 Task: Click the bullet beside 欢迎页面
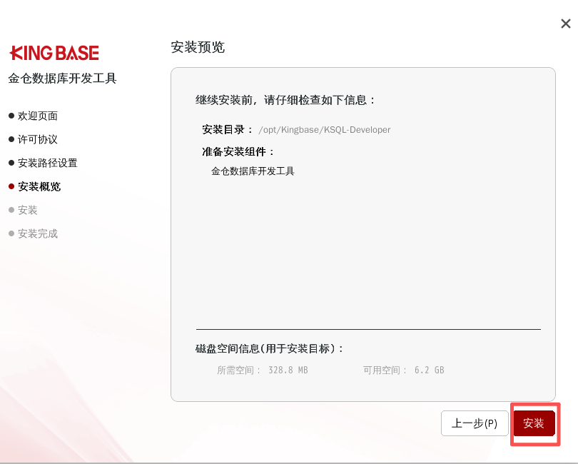tap(11, 116)
